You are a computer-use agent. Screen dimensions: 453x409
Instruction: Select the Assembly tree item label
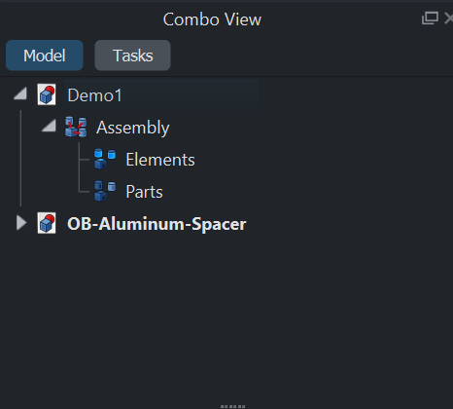tap(133, 128)
